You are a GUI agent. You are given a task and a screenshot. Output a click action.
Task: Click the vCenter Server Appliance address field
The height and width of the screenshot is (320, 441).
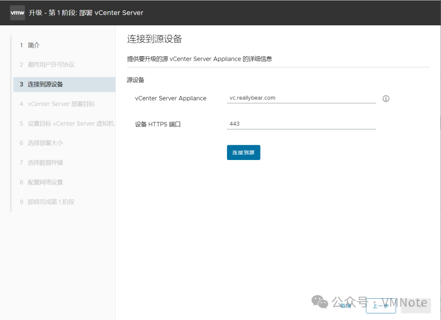point(301,98)
